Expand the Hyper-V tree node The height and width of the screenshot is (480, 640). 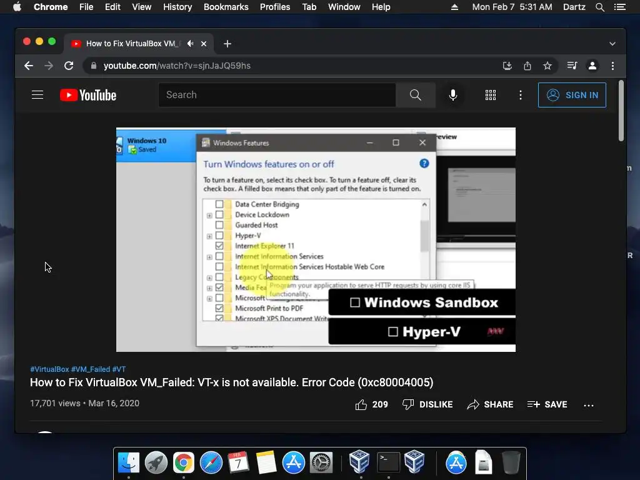click(209, 236)
